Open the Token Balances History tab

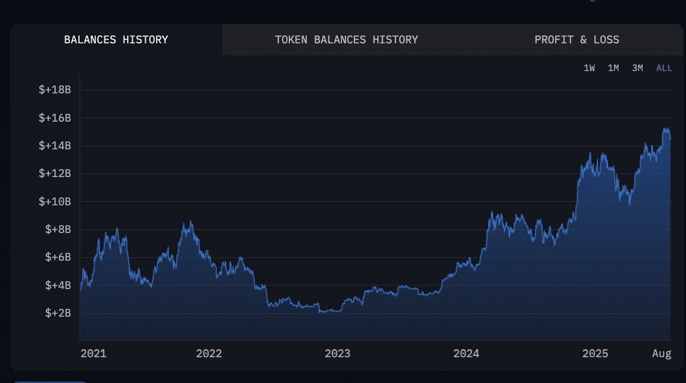click(346, 40)
